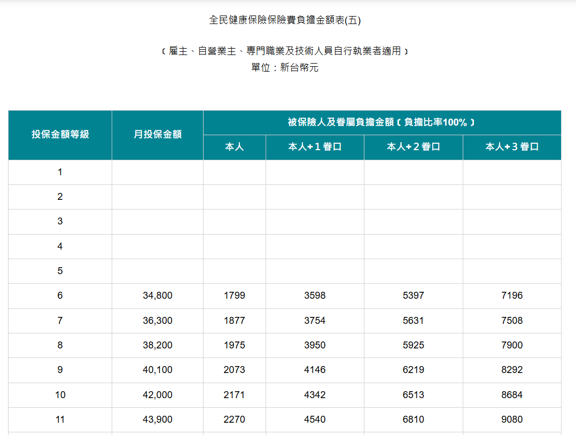Click the 本人+2眷口 sub-header
Screen dimensions: 576x435
pos(413,147)
